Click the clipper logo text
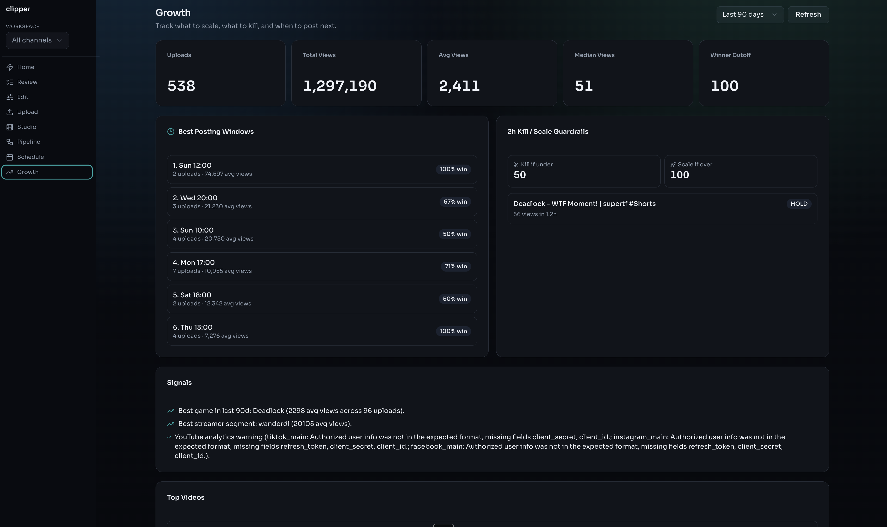887x527 pixels. 18,9
